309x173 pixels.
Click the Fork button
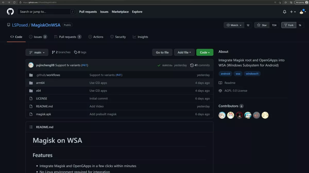[x=289, y=25]
